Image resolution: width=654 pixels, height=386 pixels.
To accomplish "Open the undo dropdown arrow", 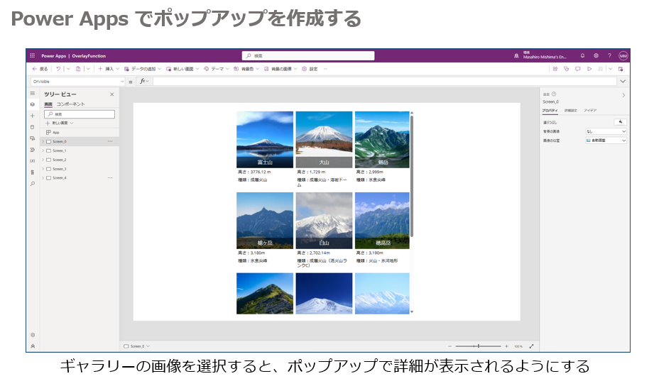I will click(x=68, y=69).
